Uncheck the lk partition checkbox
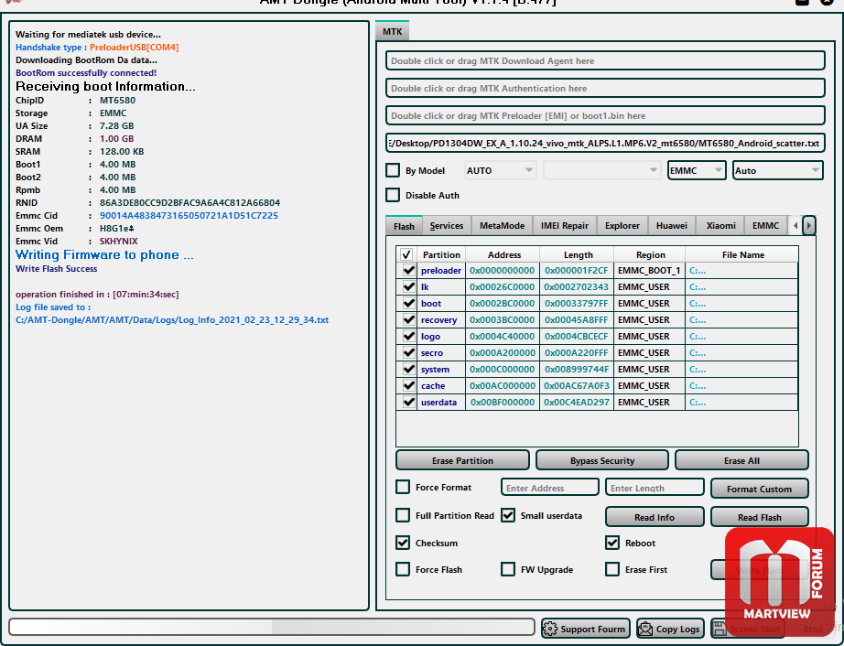Screen dimensions: 844x646 pos(408,286)
